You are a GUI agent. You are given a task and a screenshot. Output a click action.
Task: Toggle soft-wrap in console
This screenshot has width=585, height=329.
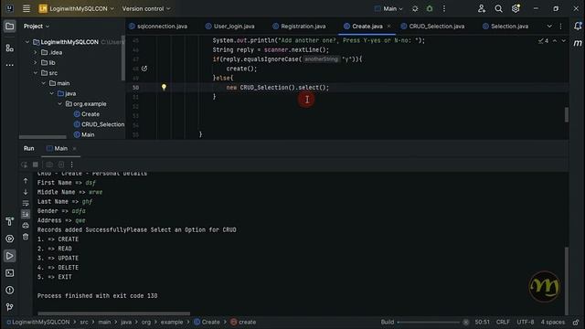26,203
